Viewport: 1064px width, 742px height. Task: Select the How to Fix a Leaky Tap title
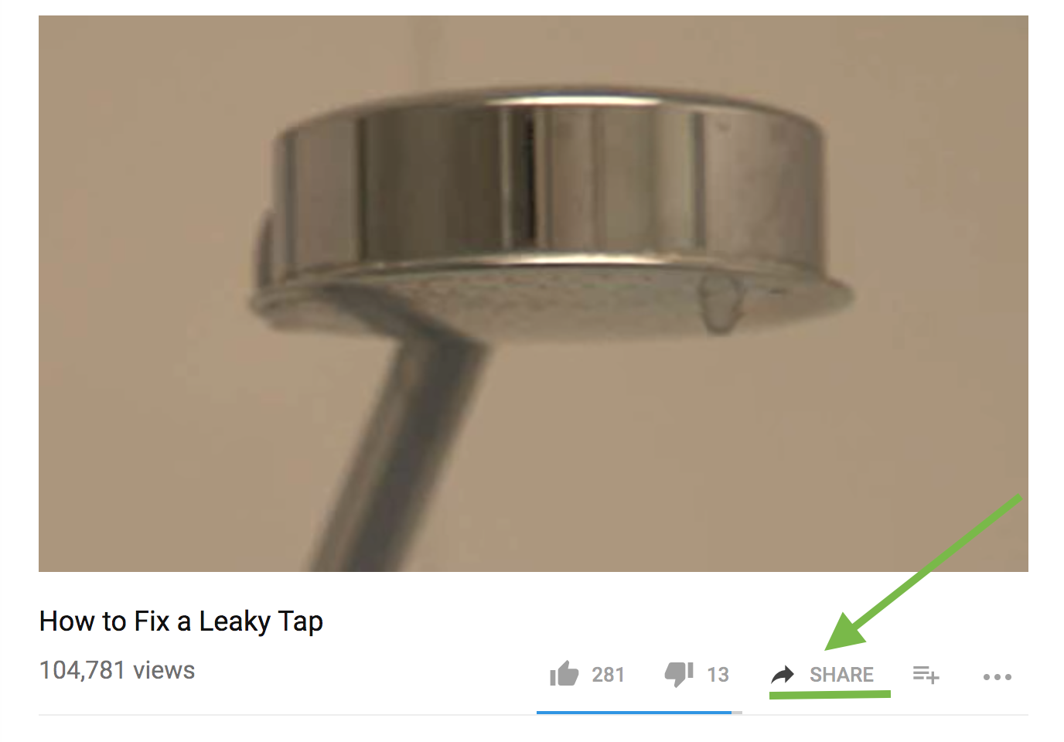(x=181, y=621)
